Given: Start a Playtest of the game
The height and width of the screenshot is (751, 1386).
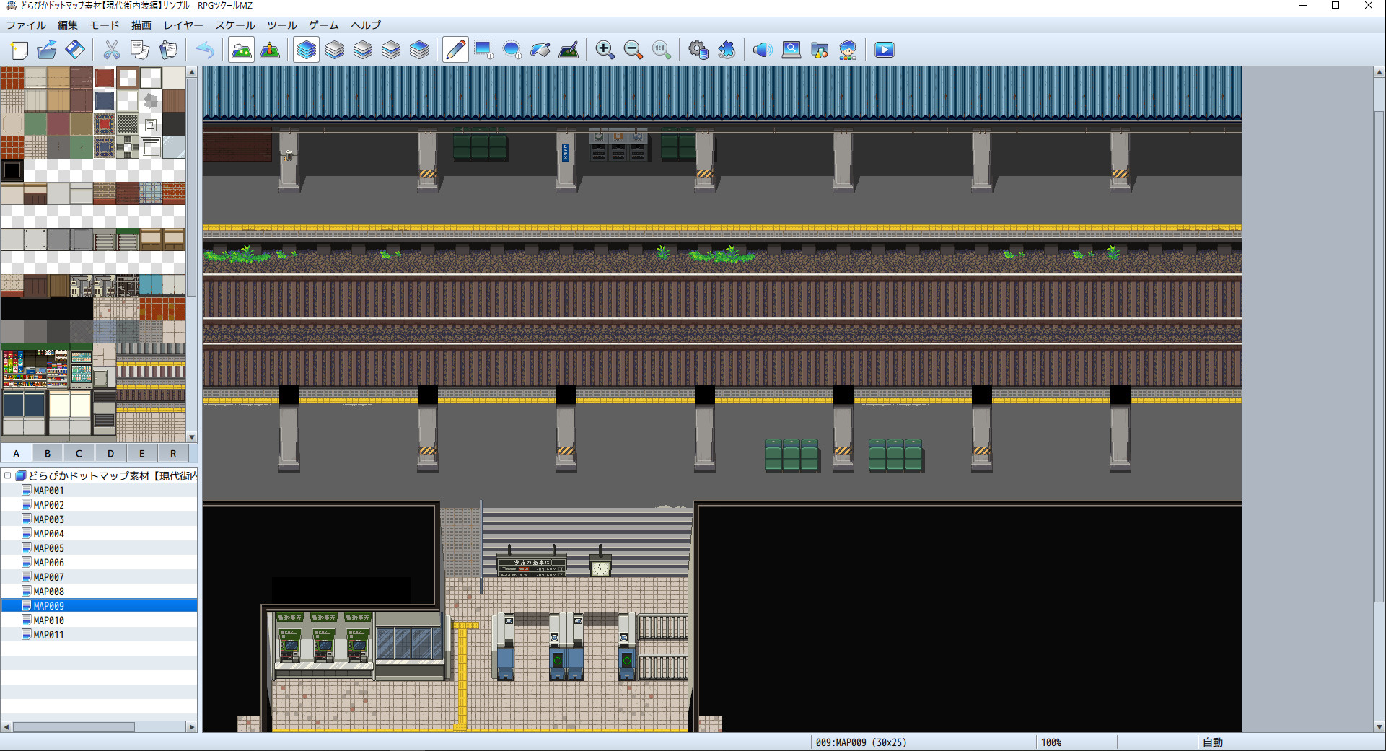Looking at the screenshot, I should click(x=883, y=49).
